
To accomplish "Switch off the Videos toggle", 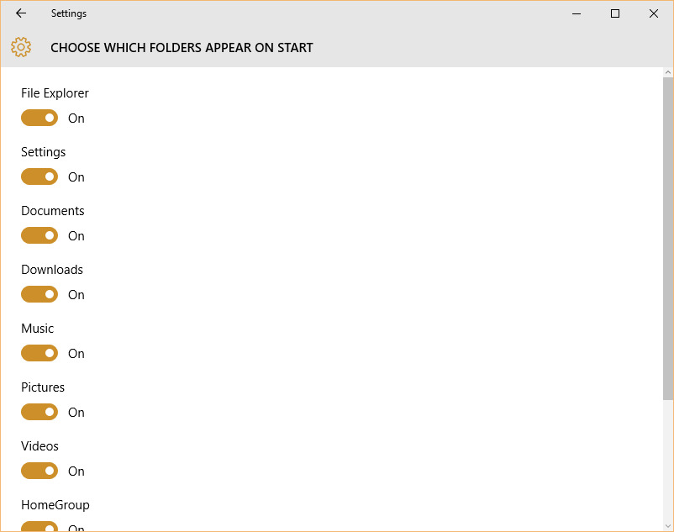I will pos(39,471).
